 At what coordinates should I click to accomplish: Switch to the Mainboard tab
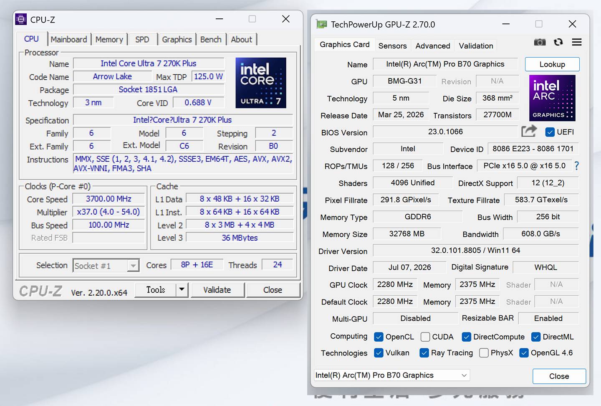pos(69,39)
